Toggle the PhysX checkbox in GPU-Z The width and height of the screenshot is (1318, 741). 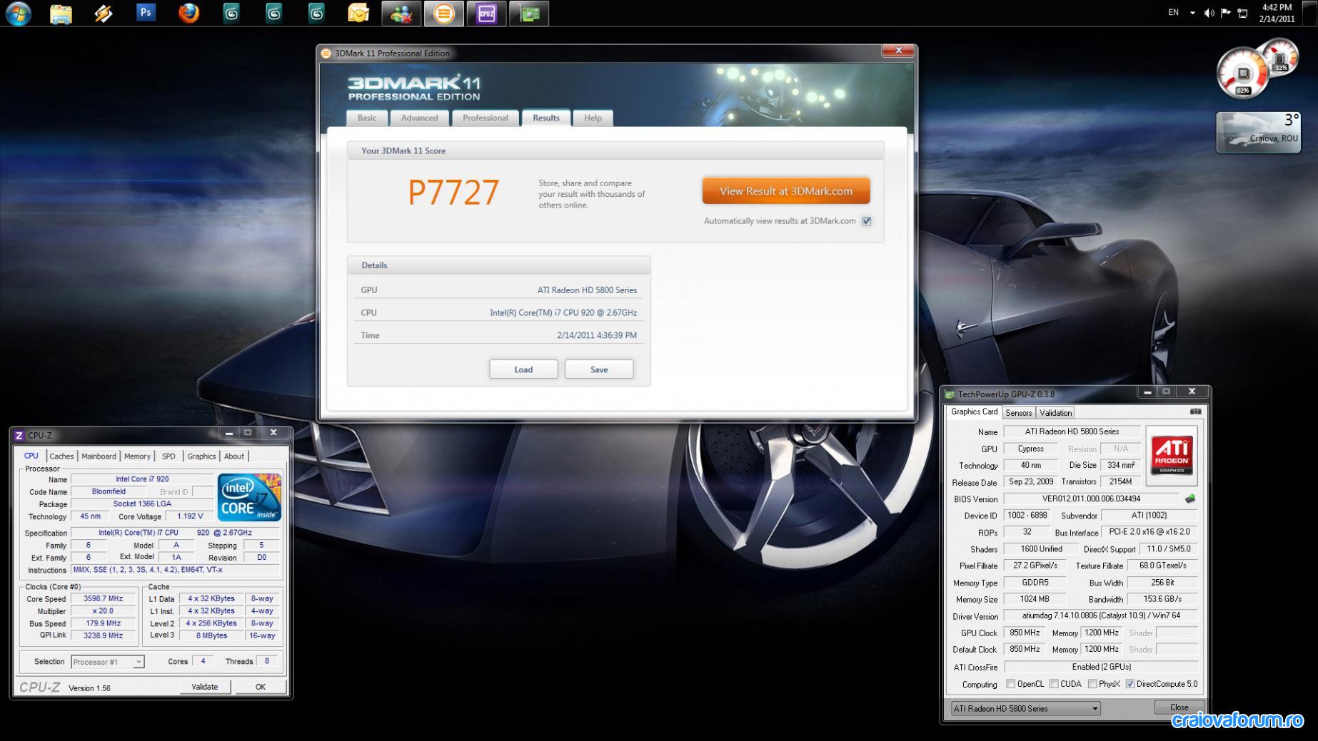coord(1092,684)
